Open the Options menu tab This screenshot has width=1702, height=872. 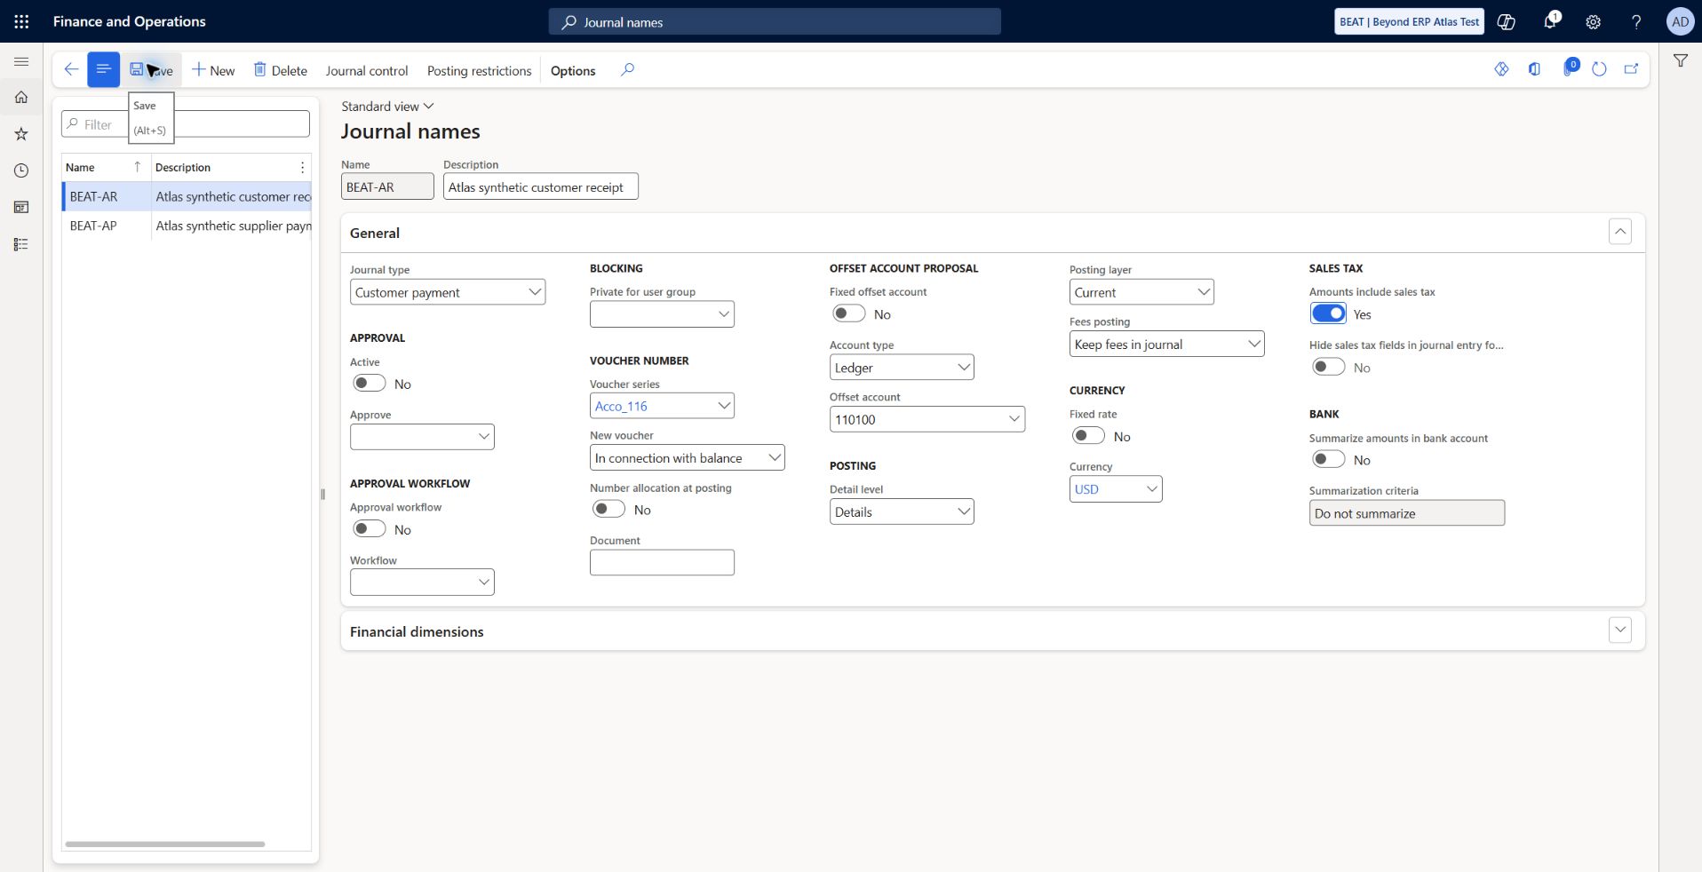click(573, 70)
